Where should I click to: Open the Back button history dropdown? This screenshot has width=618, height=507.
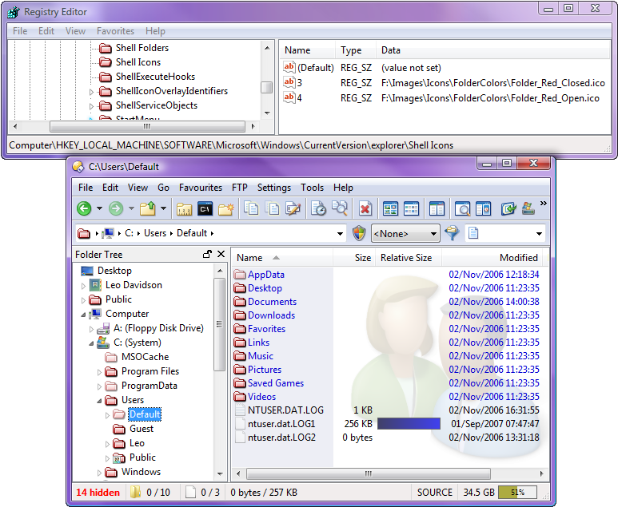tap(99, 208)
